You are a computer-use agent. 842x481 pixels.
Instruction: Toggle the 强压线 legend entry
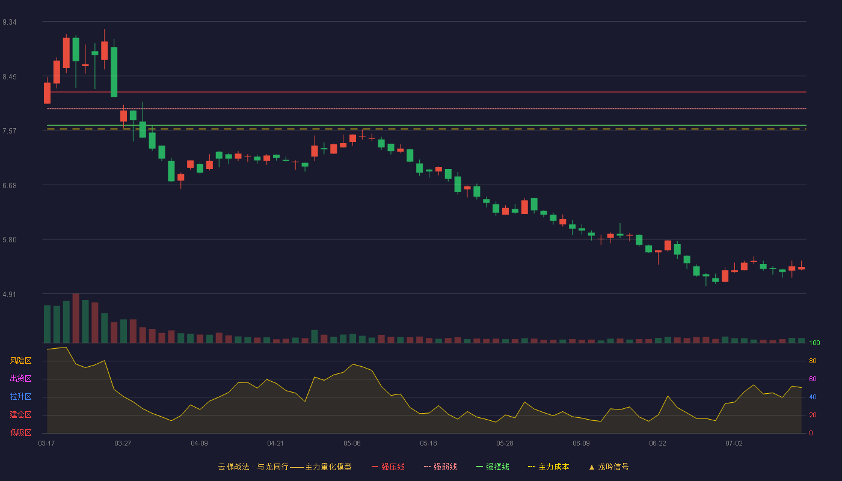(388, 467)
